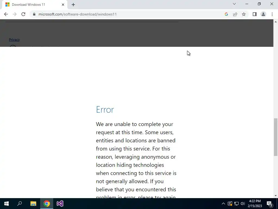Viewport: 278px width, 209px height.
Task: Show hidden system tray icons
Action: 223,204
